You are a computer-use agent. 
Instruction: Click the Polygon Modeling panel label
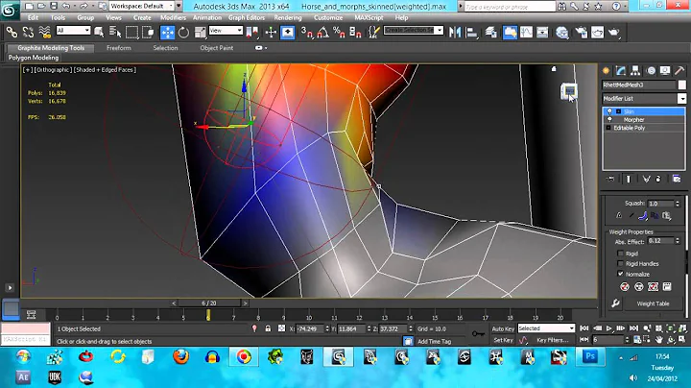(x=33, y=58)
